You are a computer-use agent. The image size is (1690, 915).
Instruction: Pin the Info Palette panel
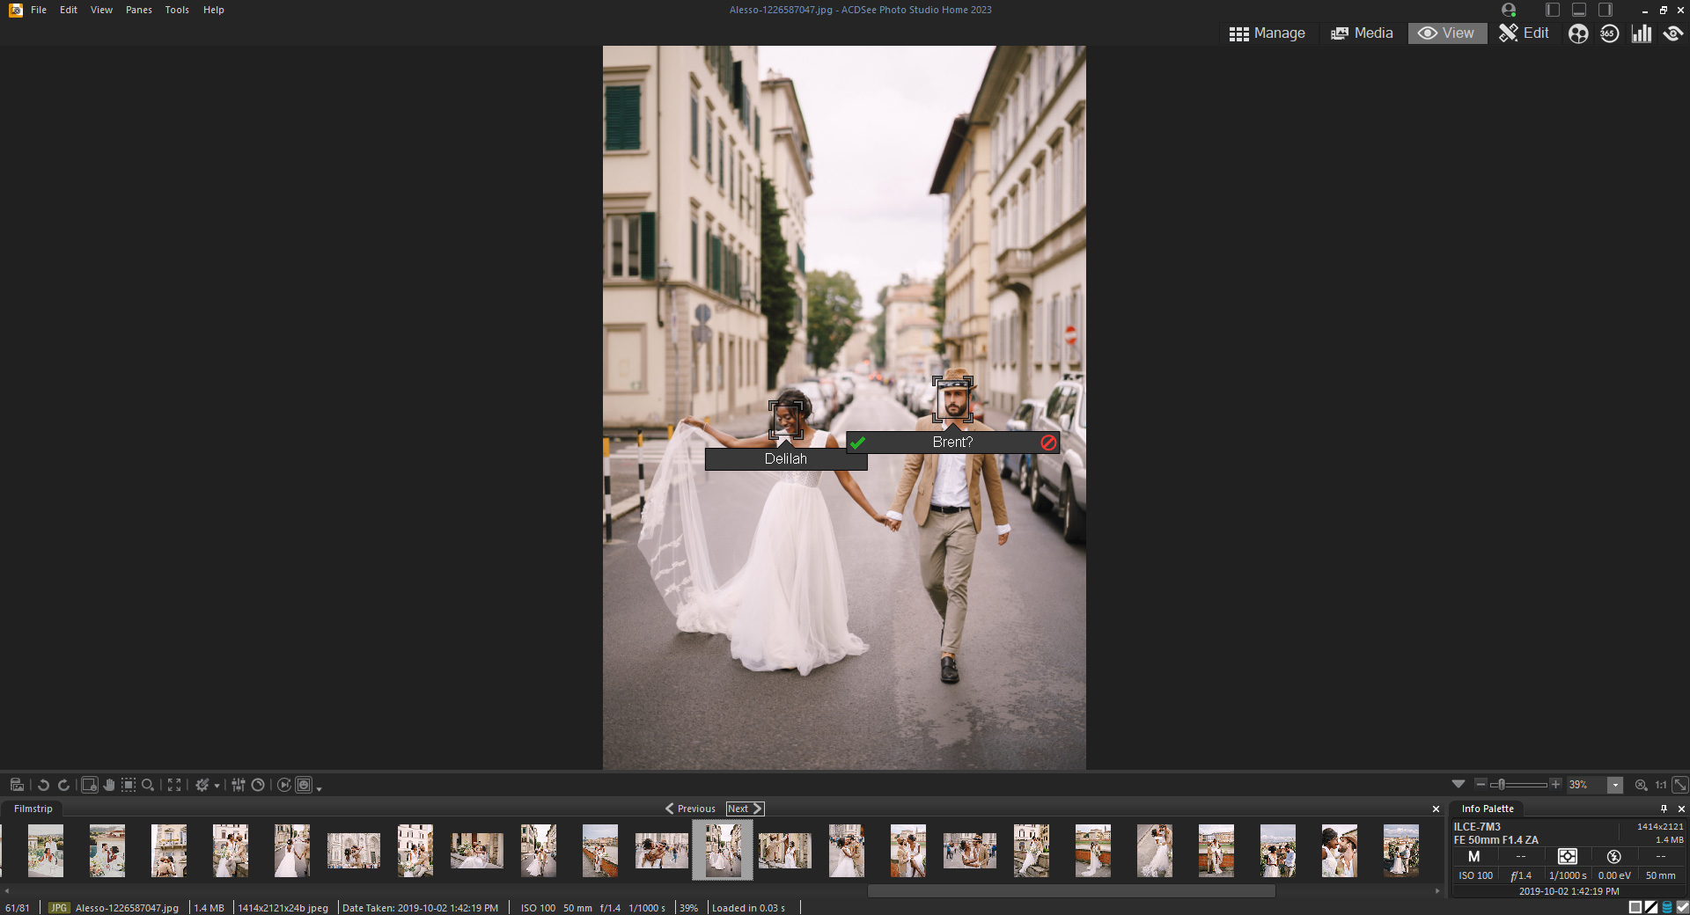1664,809
